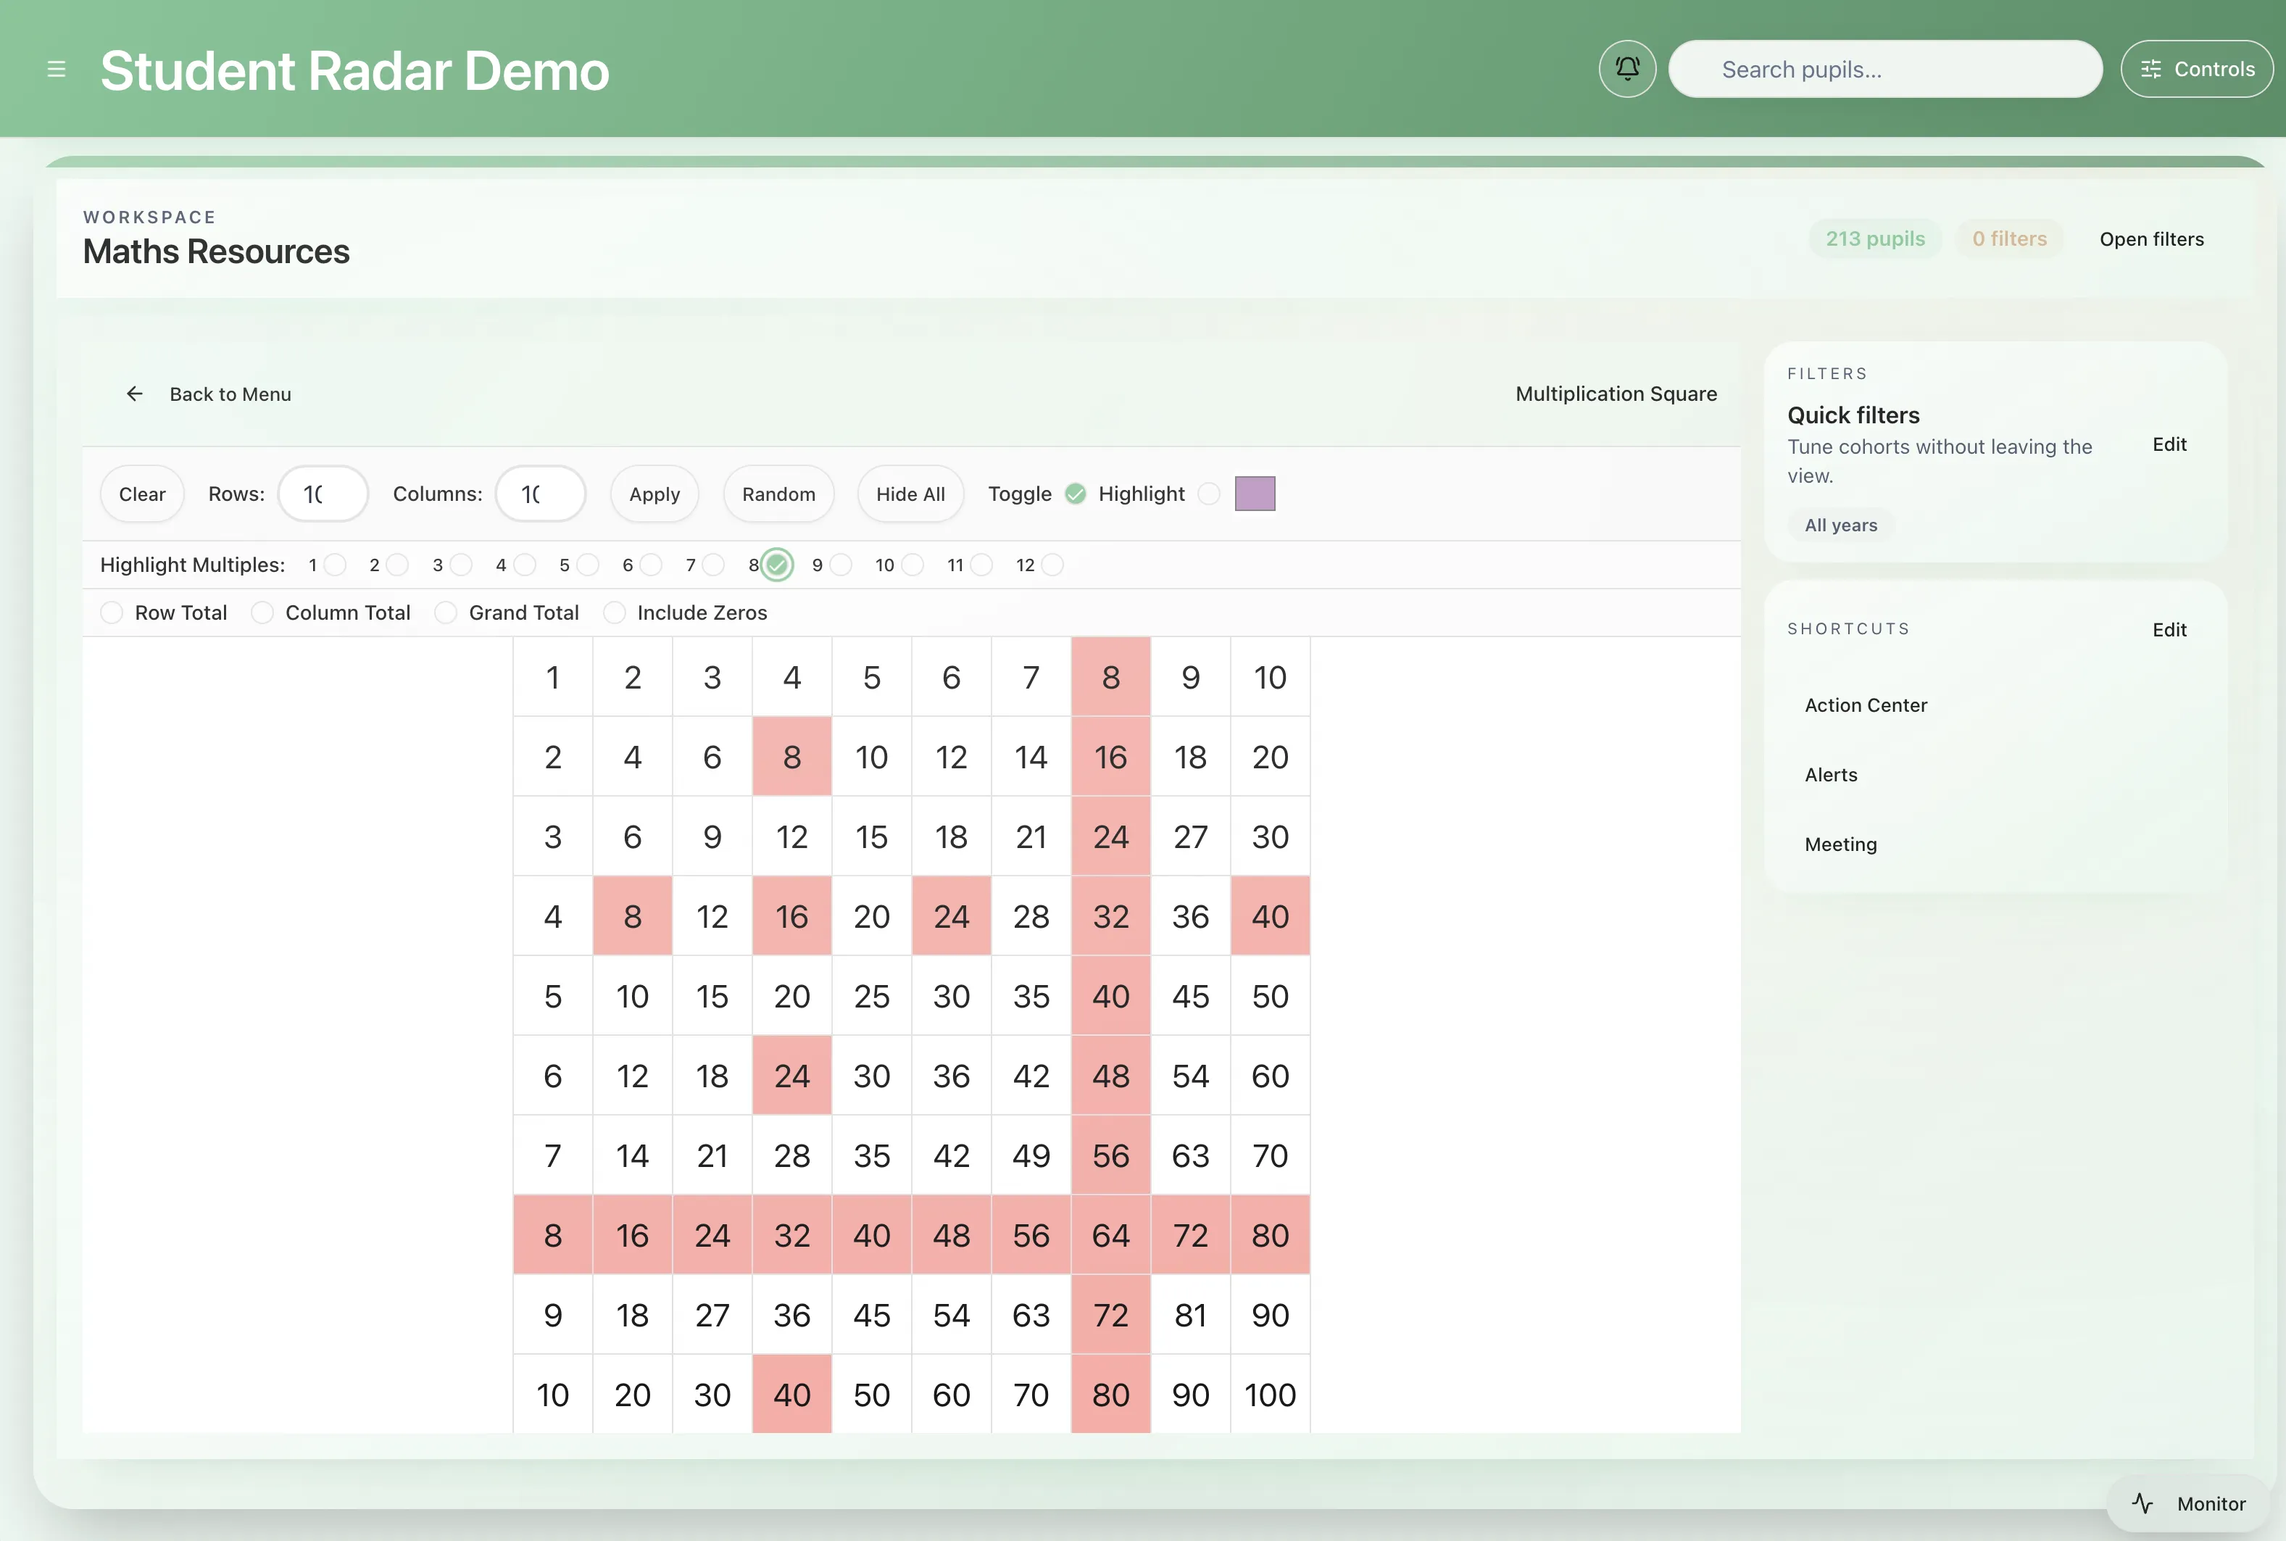Open the Monitor activity widget

(2189, 1503)
